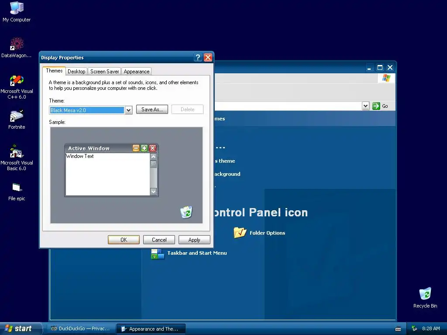Click the sample window's red close button
Viewport: 447px width, 335px height.
click(152, 148)
